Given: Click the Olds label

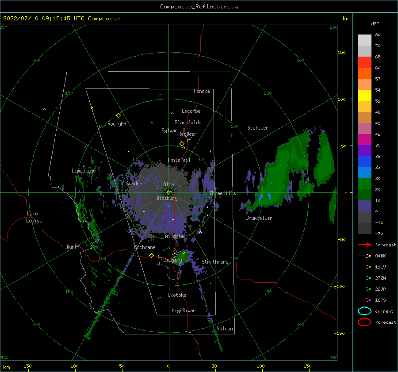Looking at the screenshot, I should coord(168,184).
